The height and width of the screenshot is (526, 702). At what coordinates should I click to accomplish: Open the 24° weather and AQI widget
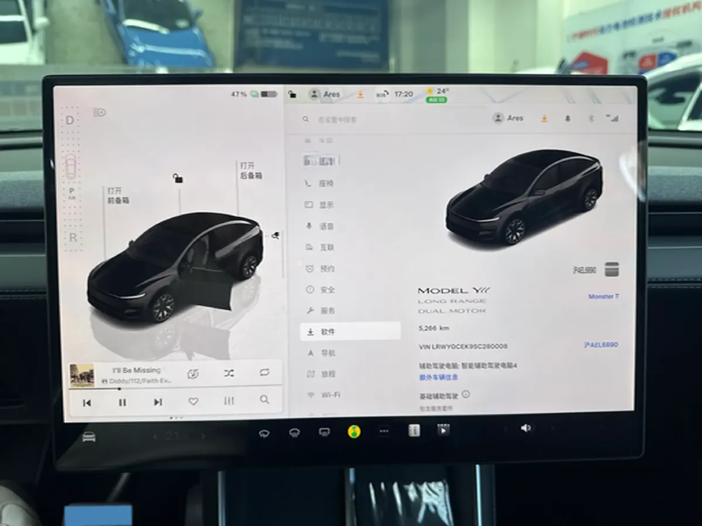point(437,95)
